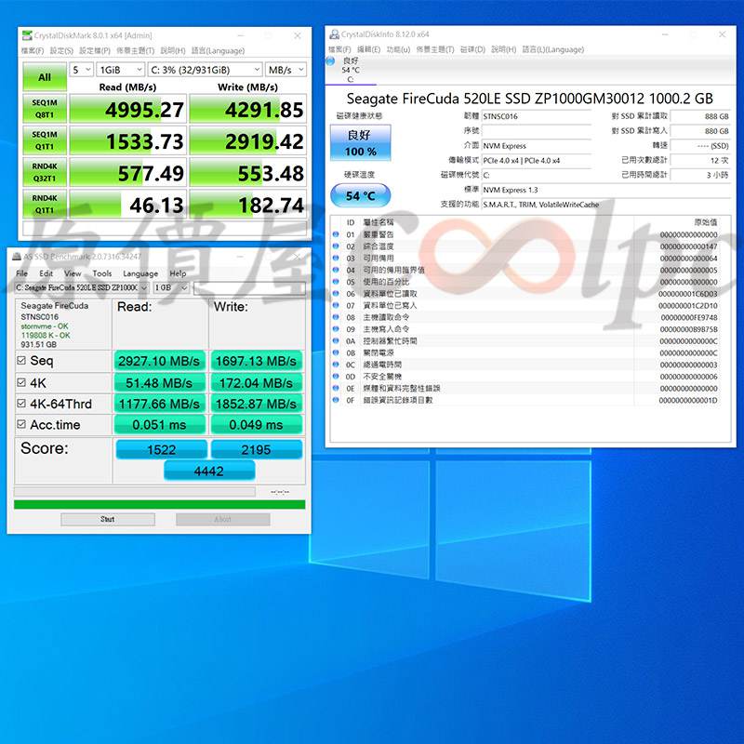Select the drive C: status icon in CrystalDiskInfo
Viewport: 744px width, 744px height.
point(331,60)
